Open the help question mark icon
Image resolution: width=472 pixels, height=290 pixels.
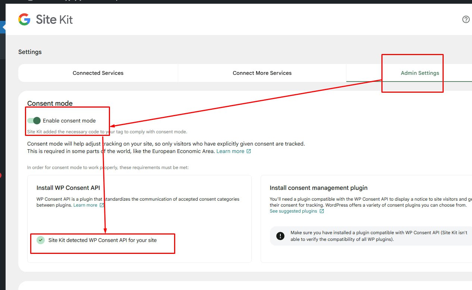tap(466, 19)
